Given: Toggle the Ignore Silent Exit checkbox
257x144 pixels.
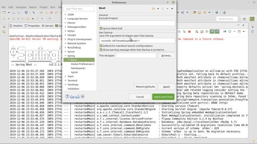Looking at the screenshot, I should (101, 28).
